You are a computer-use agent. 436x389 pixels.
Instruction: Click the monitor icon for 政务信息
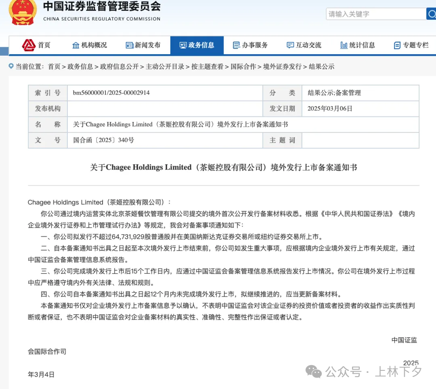click(x=183, y=45)
